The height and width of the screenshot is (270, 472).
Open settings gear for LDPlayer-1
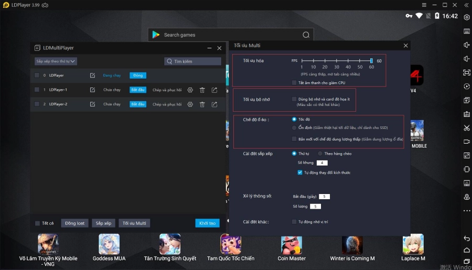pyautogui.click(x=190, y=90)
